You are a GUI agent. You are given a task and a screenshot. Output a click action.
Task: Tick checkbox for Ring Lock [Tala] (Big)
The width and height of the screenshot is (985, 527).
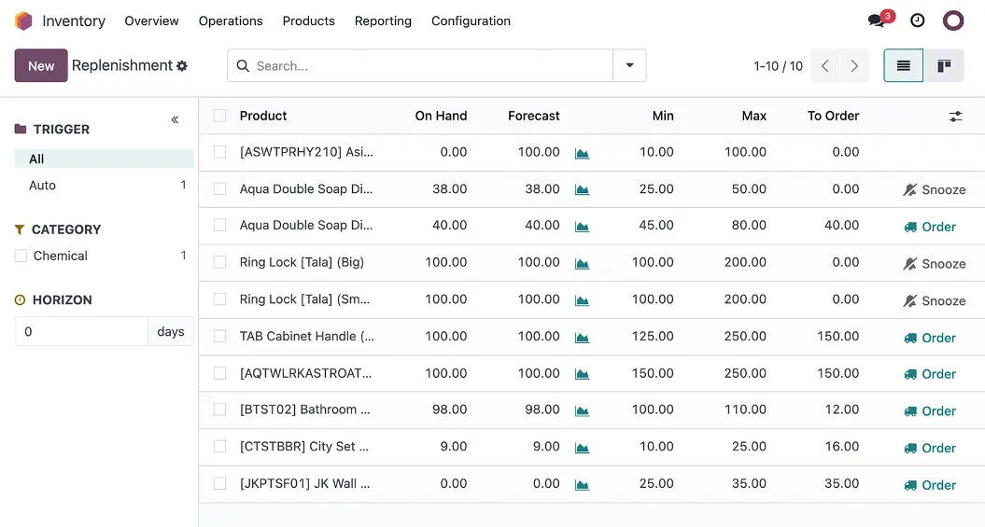(x=219, y=262)
